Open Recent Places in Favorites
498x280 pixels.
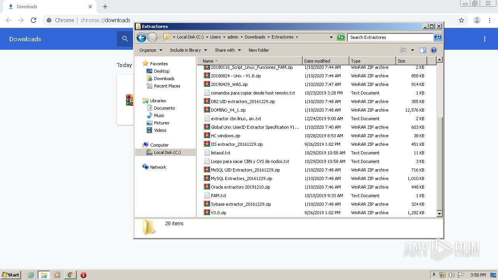tap(163, 86)
